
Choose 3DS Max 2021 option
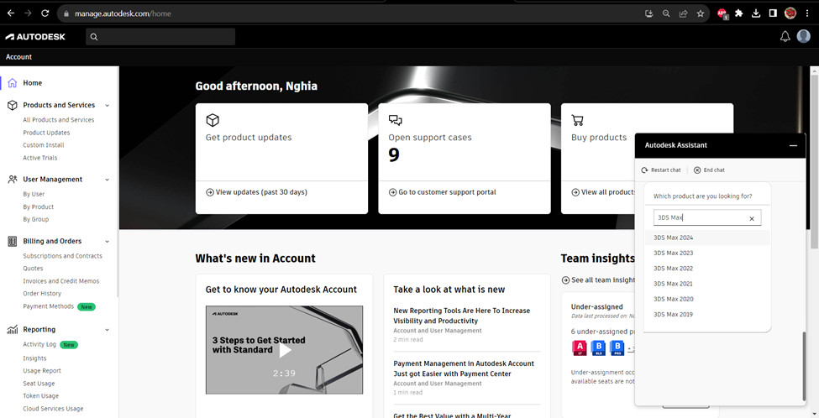click(707, 284)
